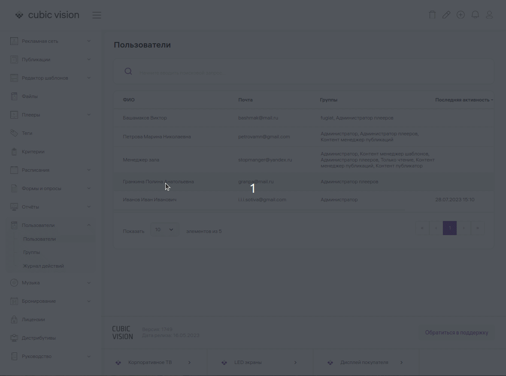Open the notifications bell icon
This screenshot has width=506, height=376.
click(x=475, y=15)
